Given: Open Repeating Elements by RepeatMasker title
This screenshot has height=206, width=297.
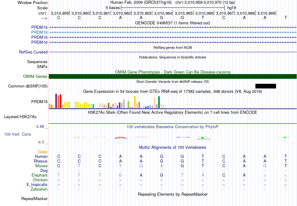Looking at the screenshot, I should point(173,194).
